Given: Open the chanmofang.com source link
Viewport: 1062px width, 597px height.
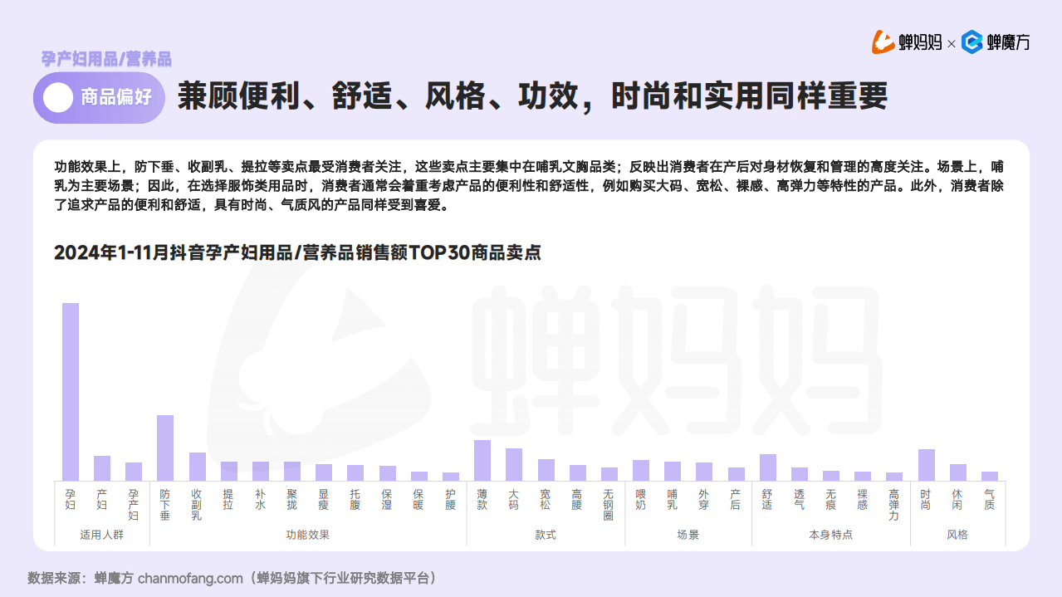Looking at the screenshot, I should (x=190, y=578).
